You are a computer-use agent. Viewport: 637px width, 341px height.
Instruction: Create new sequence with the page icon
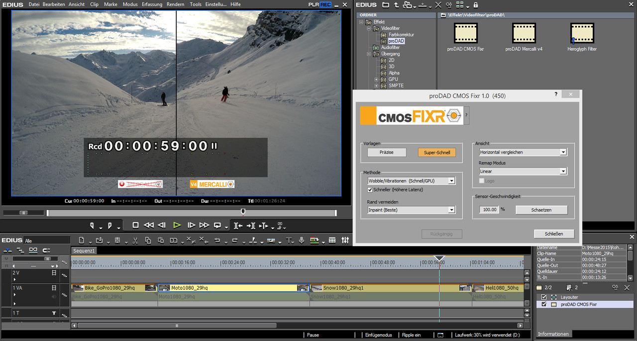[x=82, y=241]
